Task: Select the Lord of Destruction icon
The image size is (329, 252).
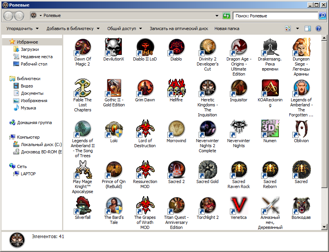Action: click(x=145, y=129)
